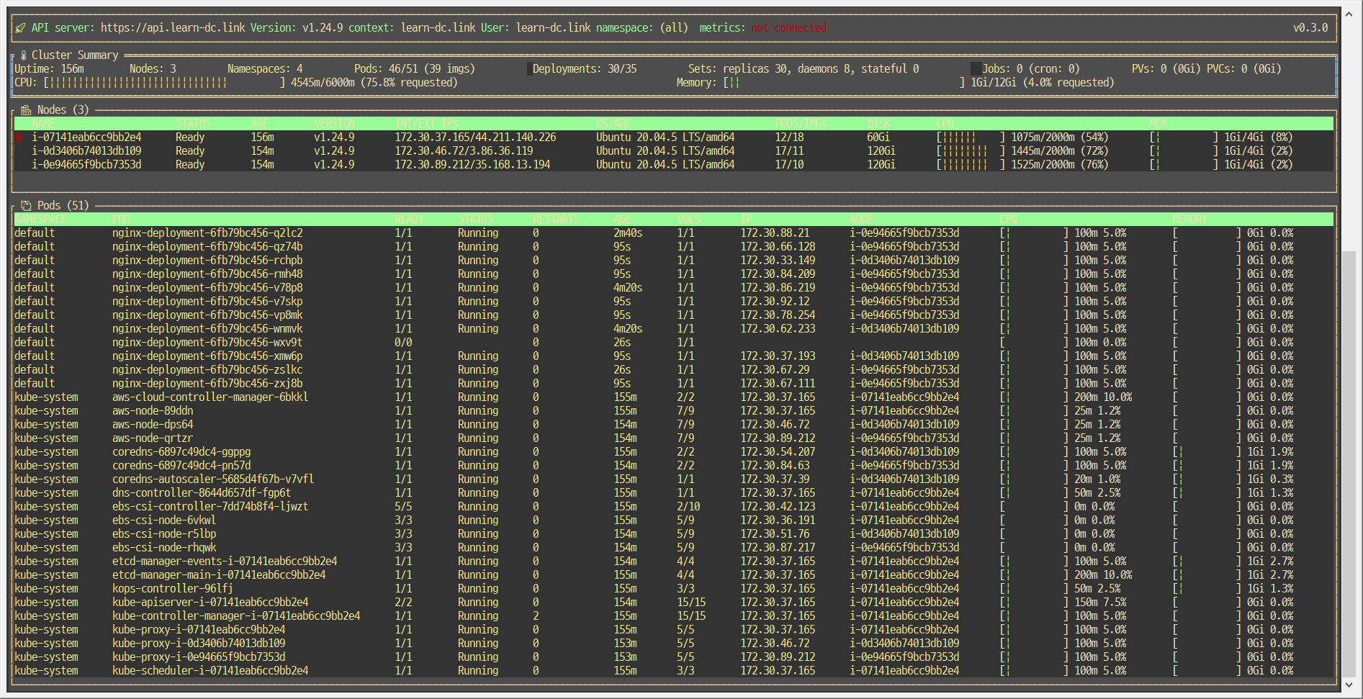Click the red alert marker on node i-07141eab6cc9bb2e4
The image size is (1363, 699).
pos(20,137)
